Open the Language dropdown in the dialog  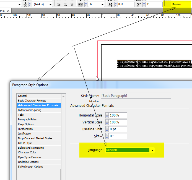[x=152, y=150]
